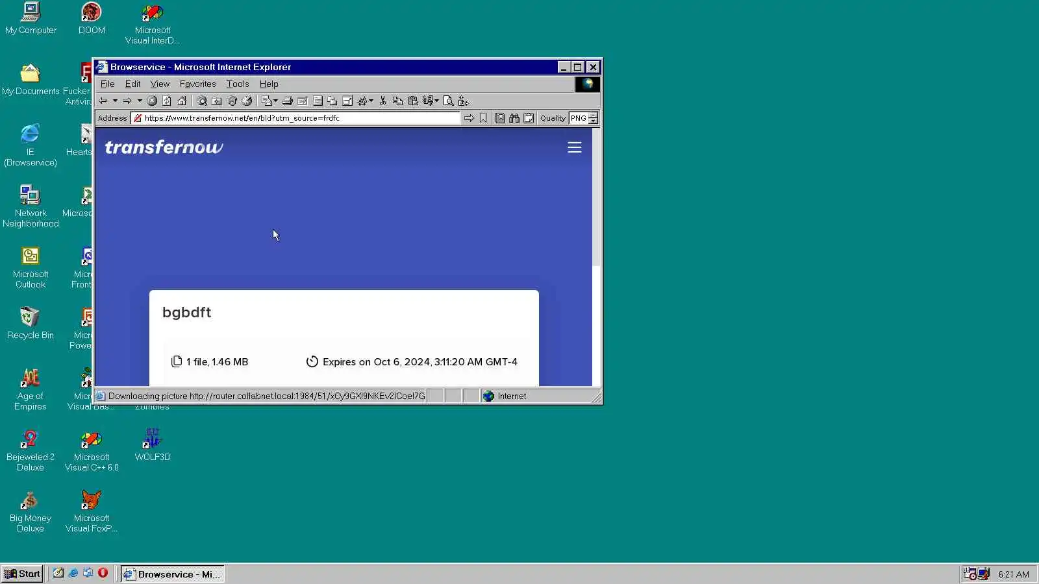Select the DOOM desktop icon

92,18
